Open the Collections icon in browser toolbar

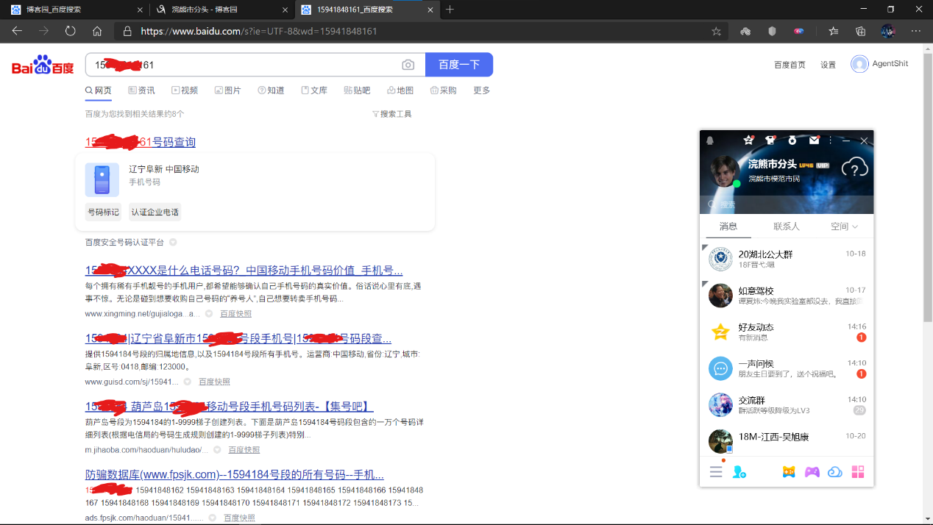tap(860, 32)
